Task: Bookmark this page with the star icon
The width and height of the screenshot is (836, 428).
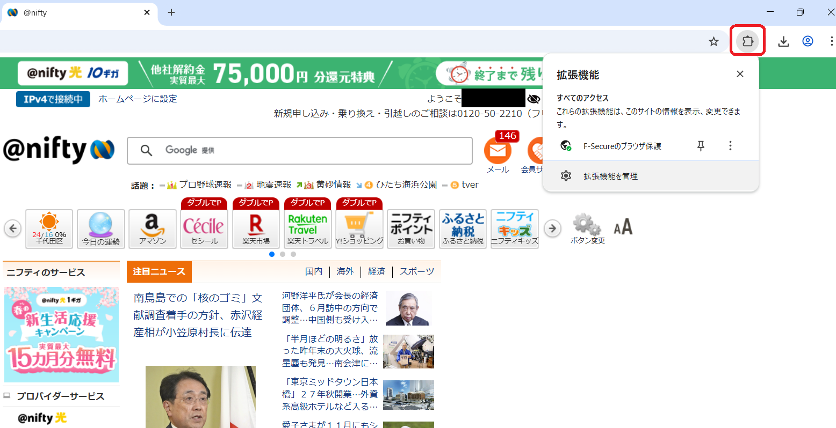Action: click(x=714, y=41)
